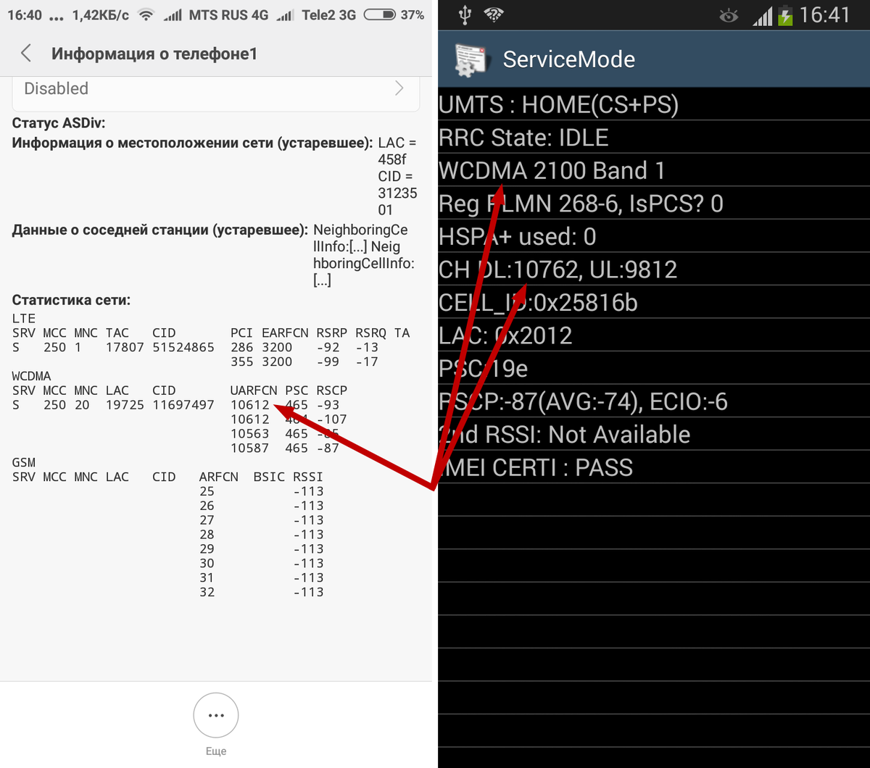This screenshot has height=768, width=870.
Task: Go back using the arrow beside Информация о телефоне1
Action: tap(25, 53)
